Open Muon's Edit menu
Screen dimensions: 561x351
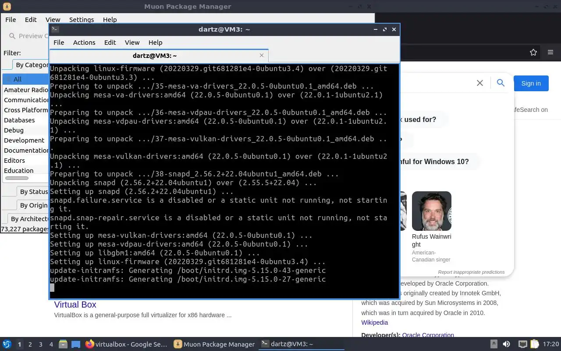pos(31,20)
